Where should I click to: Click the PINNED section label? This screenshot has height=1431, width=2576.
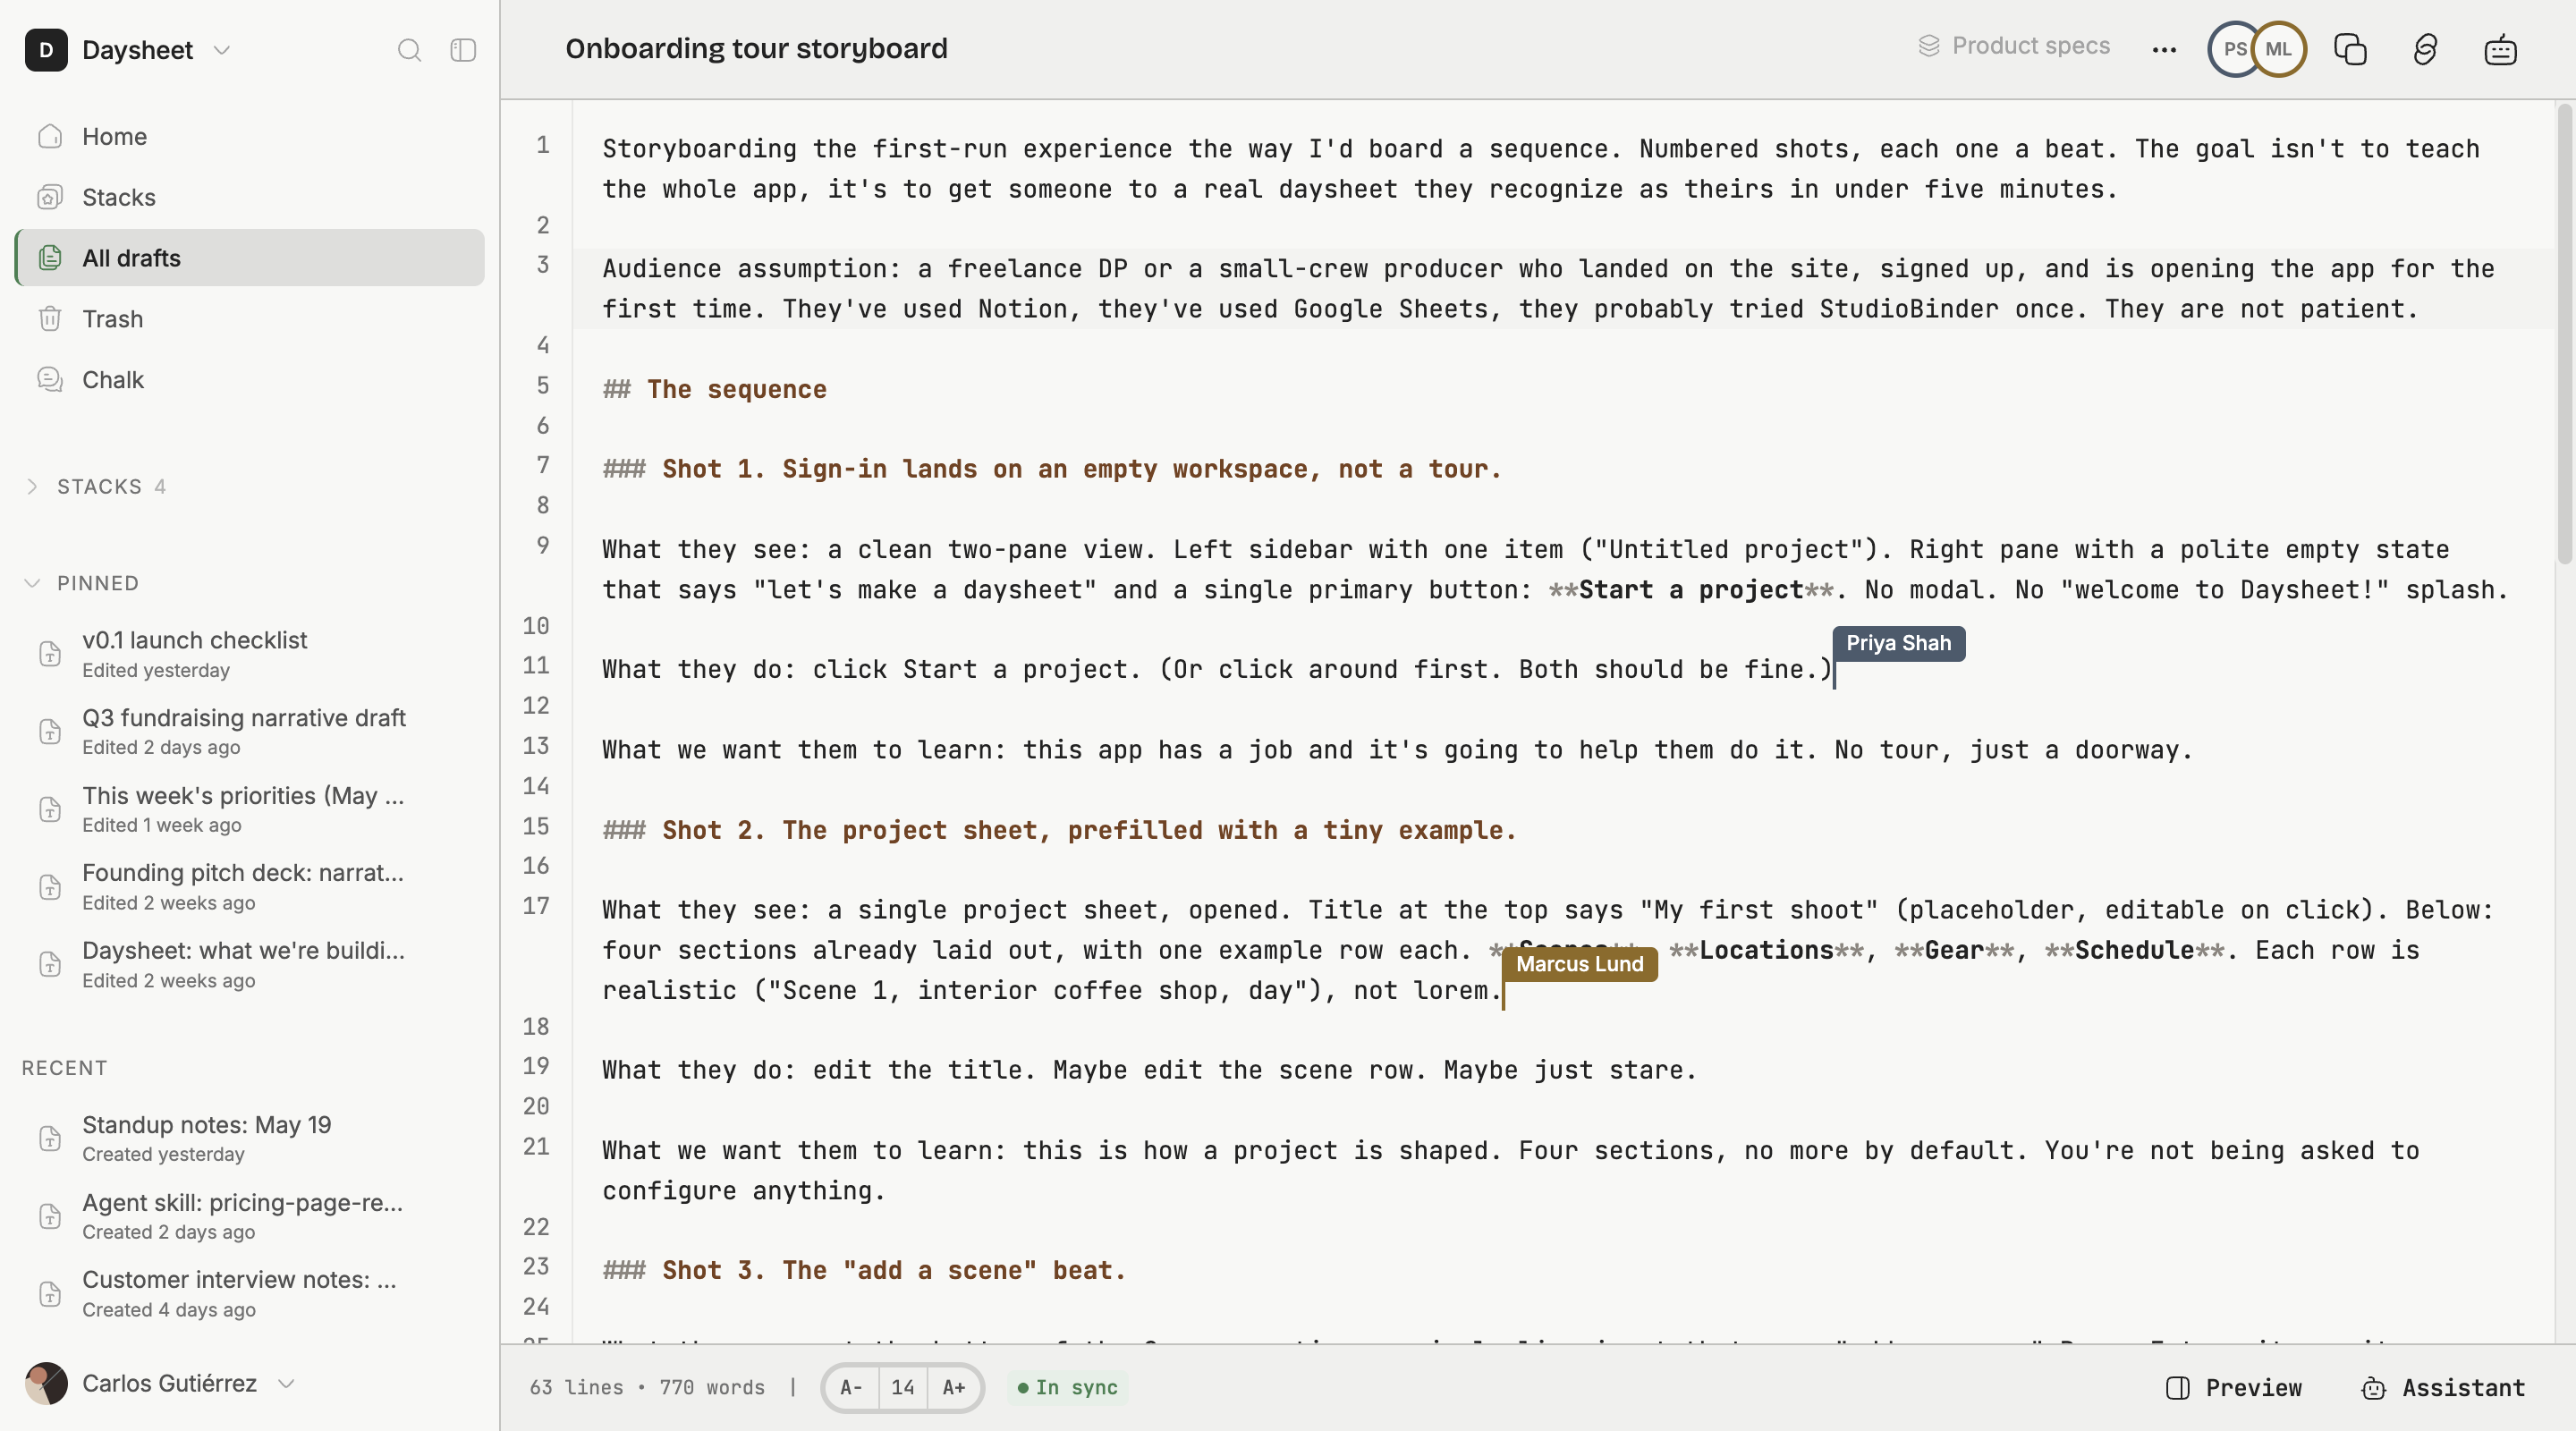[98, 584]
